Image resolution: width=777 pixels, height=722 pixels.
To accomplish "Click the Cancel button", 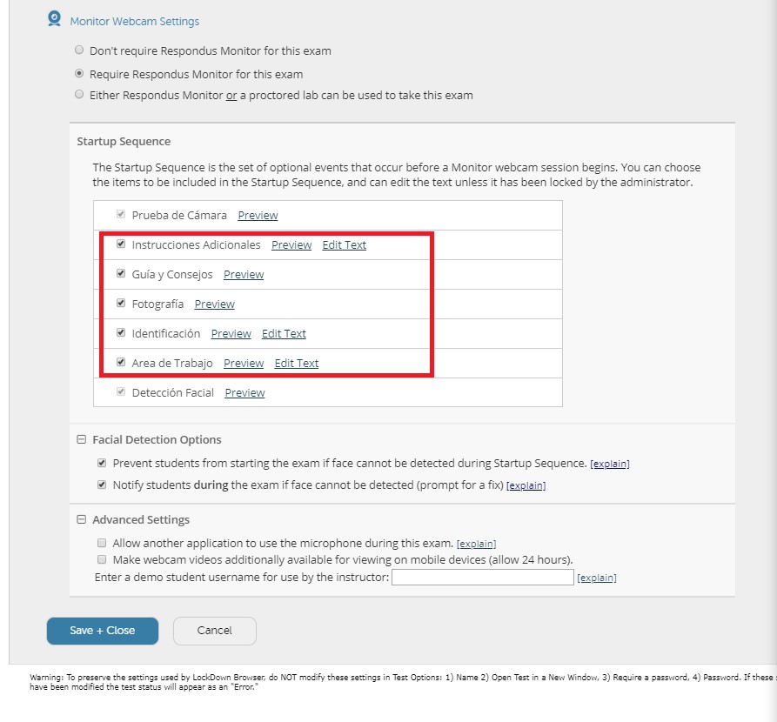I will (215, 631).
